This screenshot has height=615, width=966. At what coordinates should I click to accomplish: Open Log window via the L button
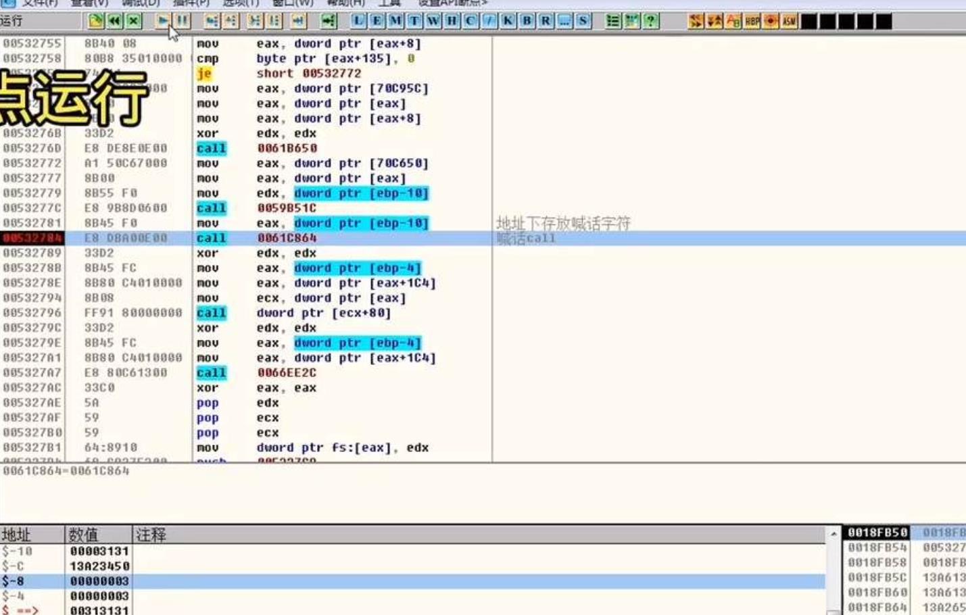pyautogui.click(x=358, y=21)
